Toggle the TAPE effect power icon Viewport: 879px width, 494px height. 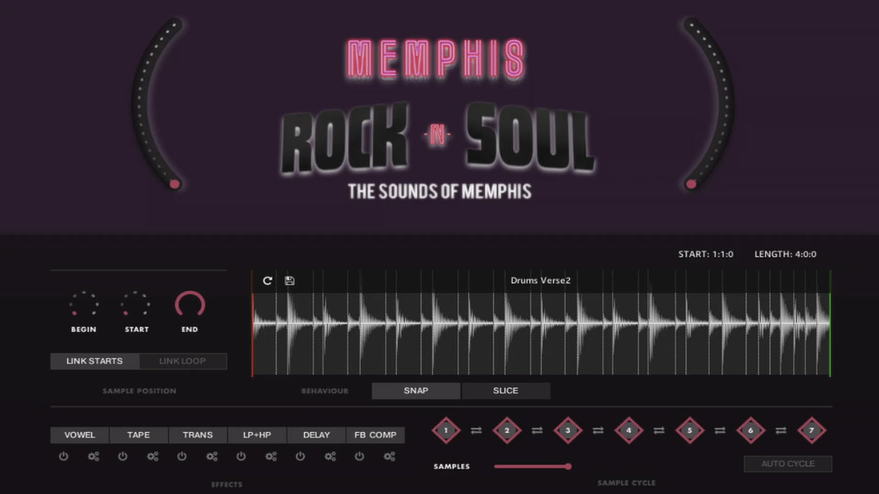pyautogui.click(x=122, y=457)
